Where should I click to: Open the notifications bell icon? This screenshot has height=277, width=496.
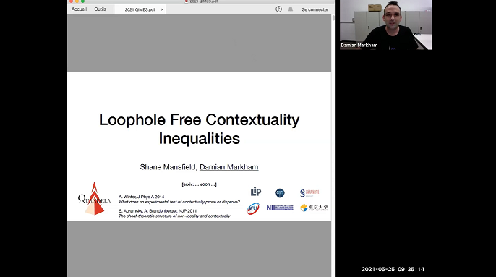tap(291, 9)
